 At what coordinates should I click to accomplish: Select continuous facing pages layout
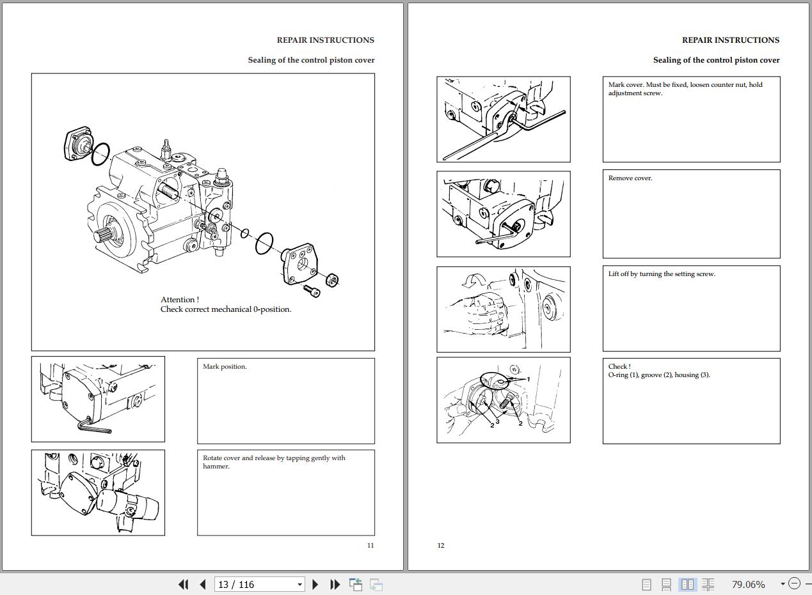click(x=708, y=584)
